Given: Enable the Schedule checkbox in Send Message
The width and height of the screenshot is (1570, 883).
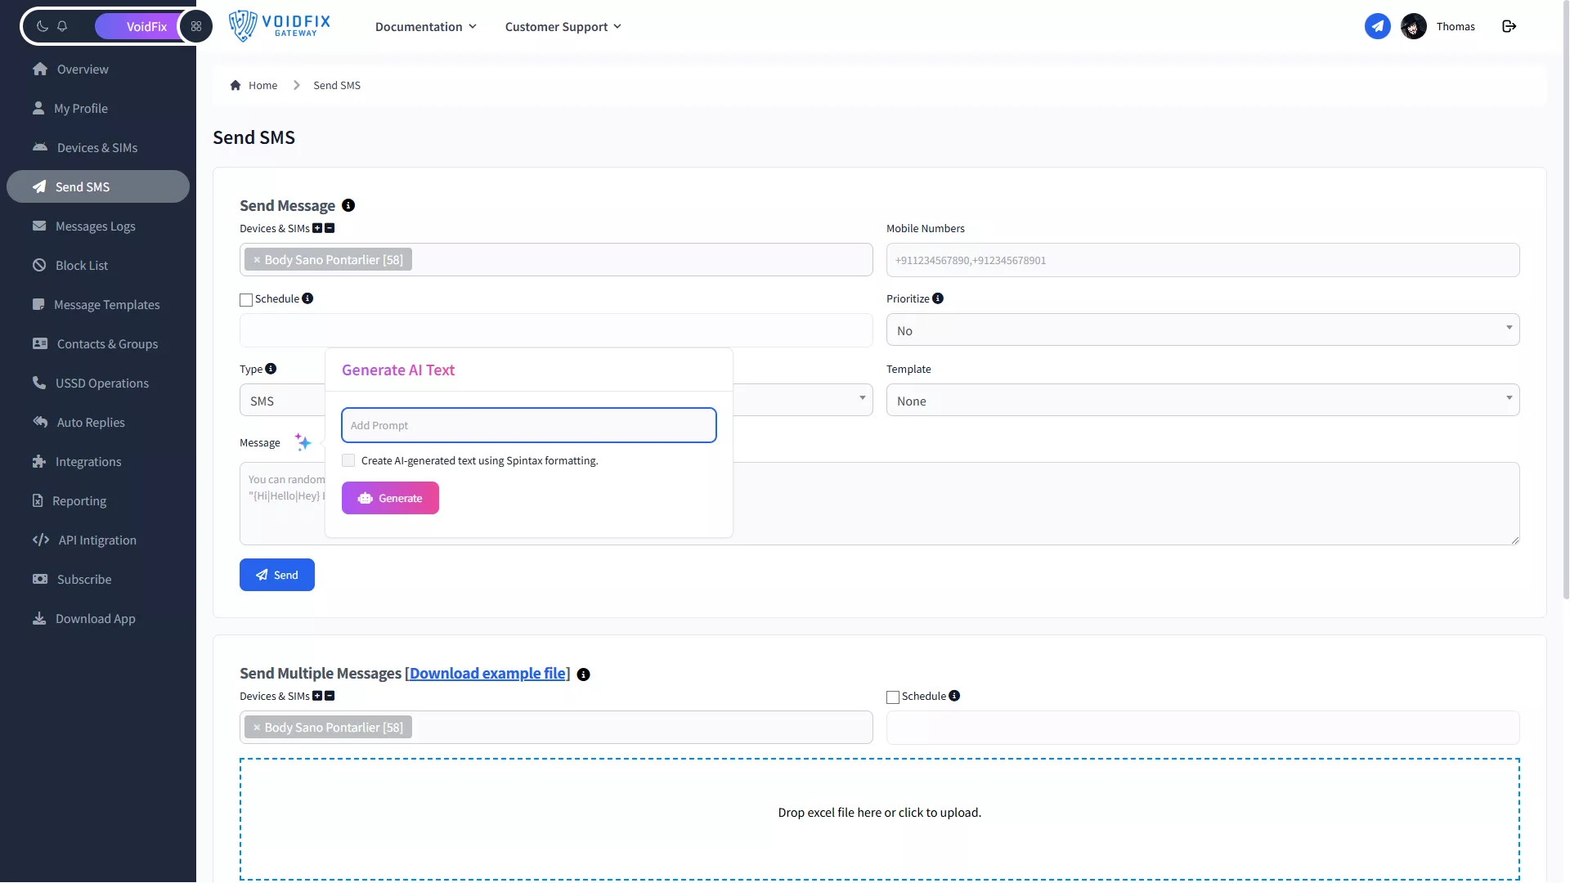Looking at the screenshot, I should 246,300.
